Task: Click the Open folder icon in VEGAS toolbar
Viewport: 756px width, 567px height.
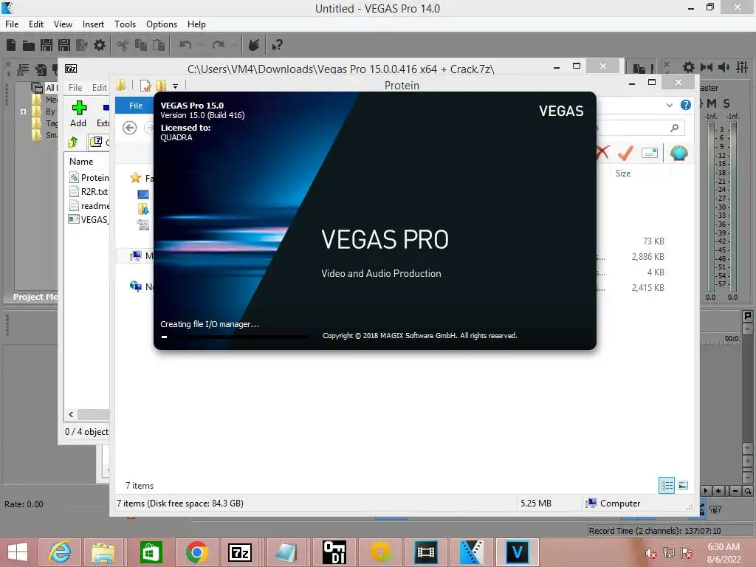Action: pos(29,45)
